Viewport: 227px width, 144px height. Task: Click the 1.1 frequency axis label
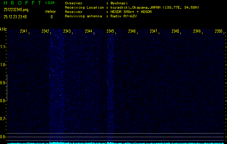(3, 47)
